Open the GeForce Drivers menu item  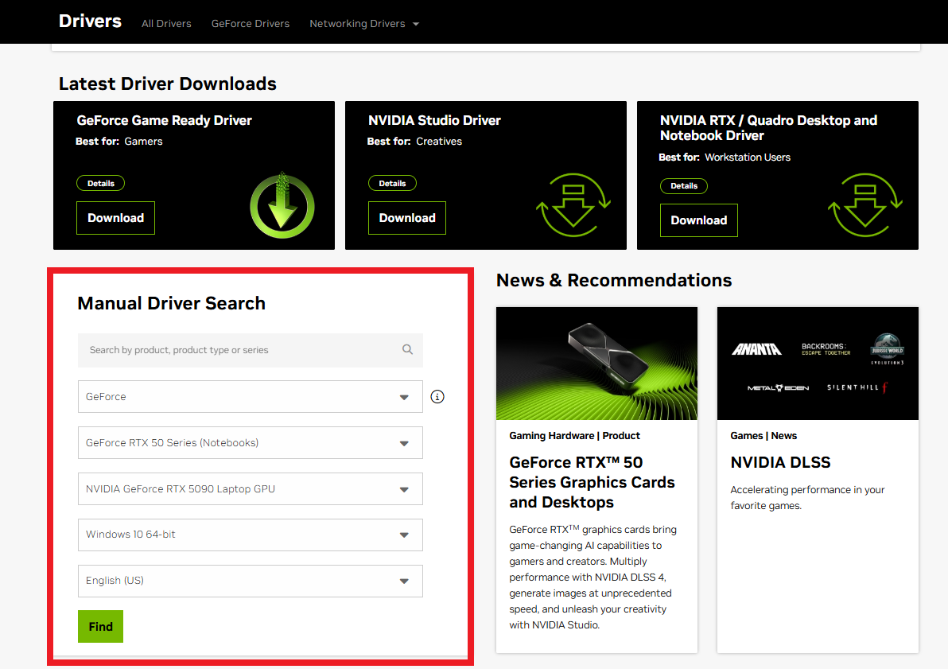click(x=251, y=24)
